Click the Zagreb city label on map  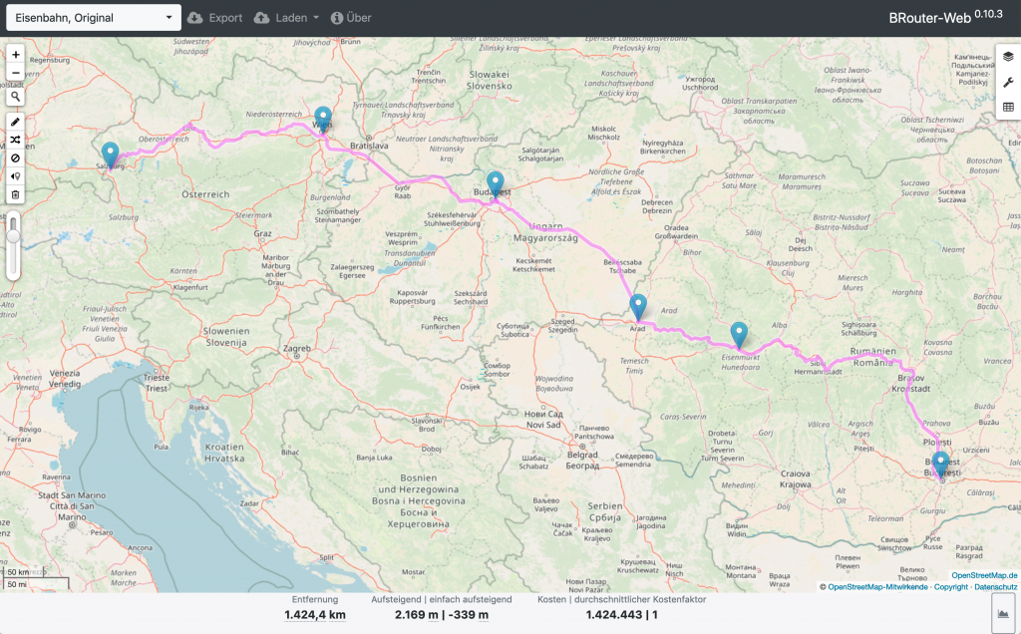point(297,349)
